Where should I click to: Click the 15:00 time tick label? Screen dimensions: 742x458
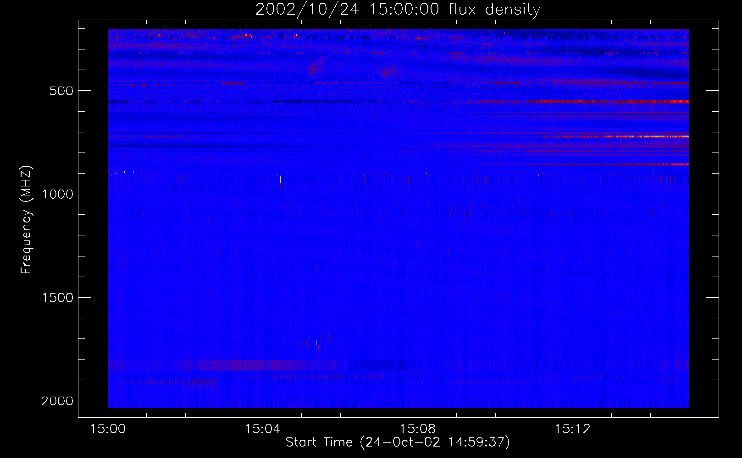click(108, 429)
